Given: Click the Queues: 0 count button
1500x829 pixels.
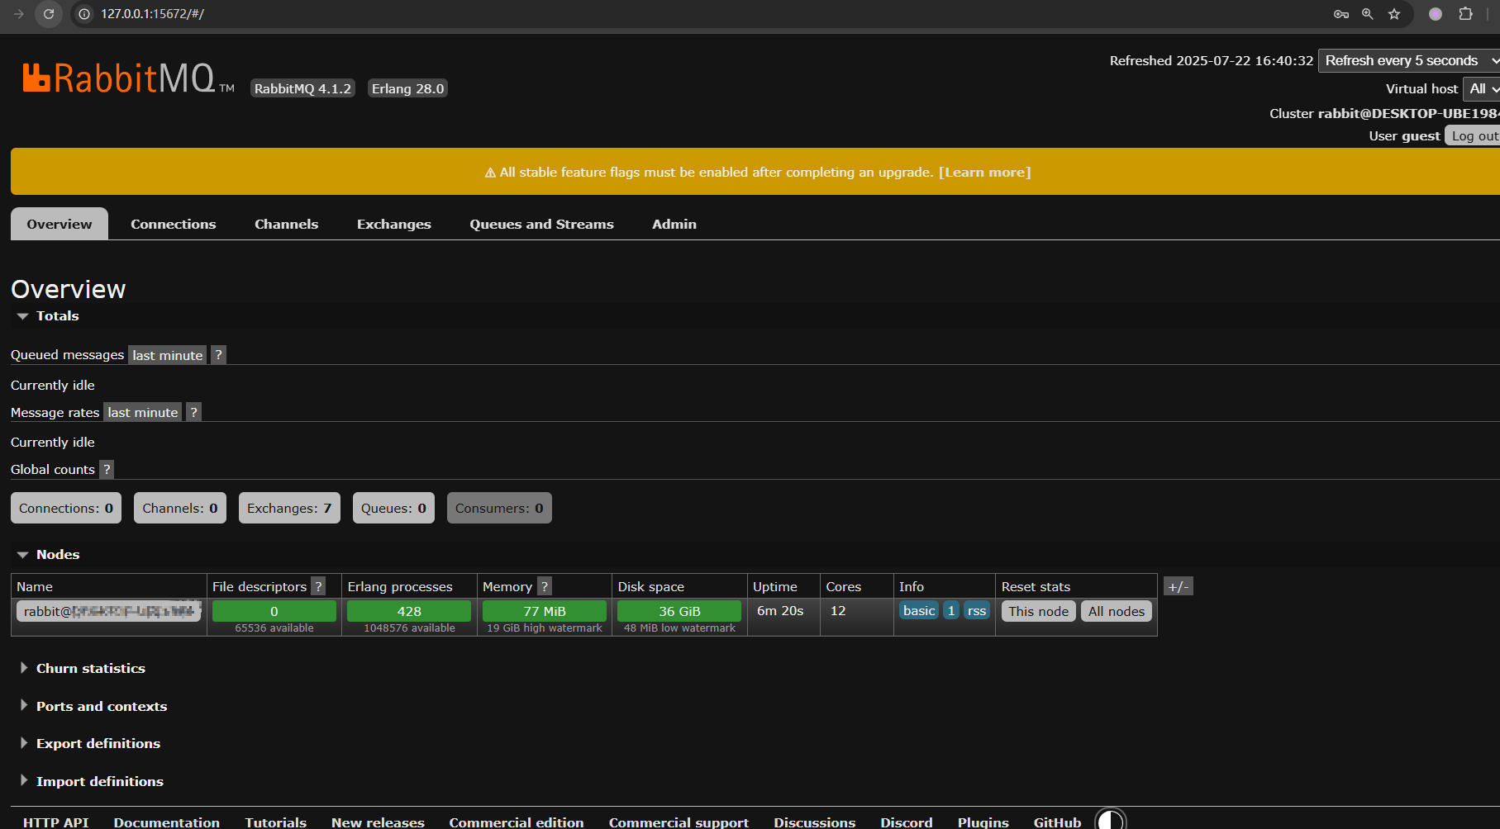Looking at the screenshot, I should click(393, 508).
